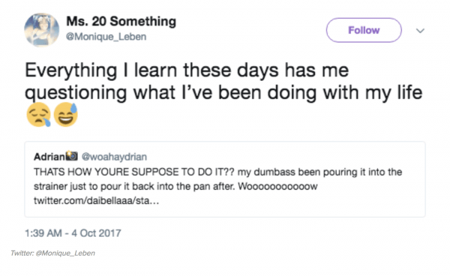Visit the @woahaydrian handle
Viewport: 450px width, 276px height.
pyautogui.click(x=114, y=157)
